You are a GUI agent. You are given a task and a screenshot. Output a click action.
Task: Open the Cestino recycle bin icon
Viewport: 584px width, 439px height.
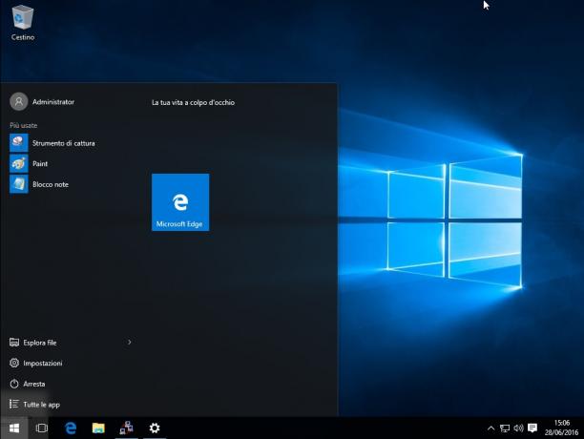click(23, 22)
